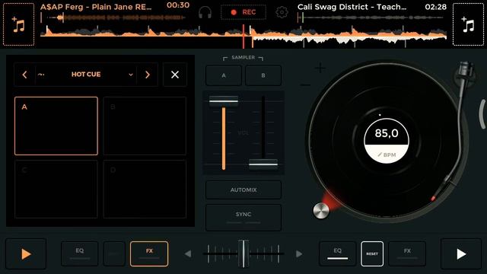Nudge crossfader right arrow
The image size is (487, 274).
click(299, 253)
